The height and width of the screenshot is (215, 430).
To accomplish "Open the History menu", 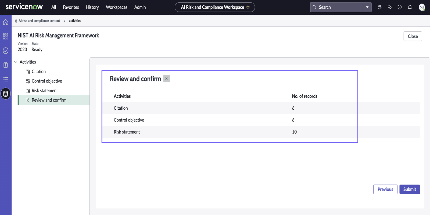I will pyautogui.click(x=92, y=7).
